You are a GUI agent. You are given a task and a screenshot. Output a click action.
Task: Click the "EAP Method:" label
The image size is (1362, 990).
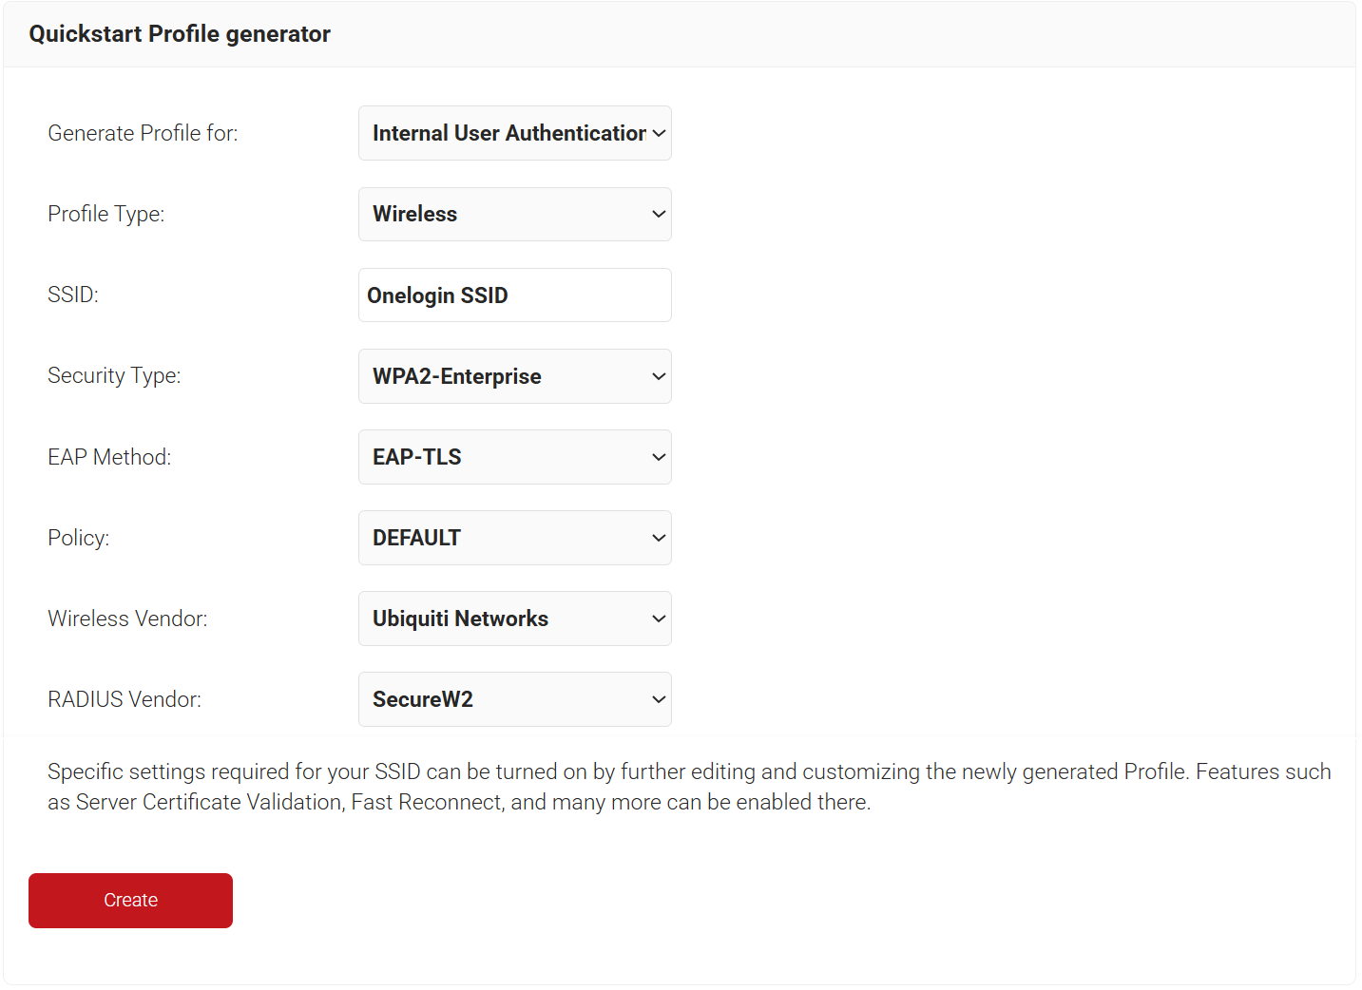pos(109,457)
